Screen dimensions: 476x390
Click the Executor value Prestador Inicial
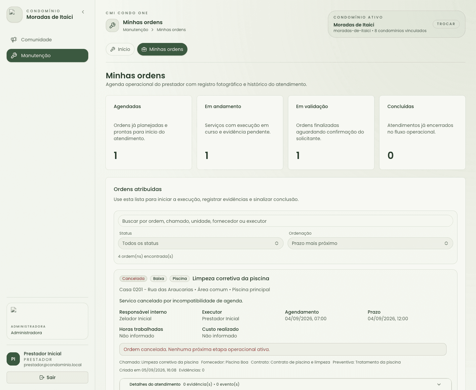220,319
